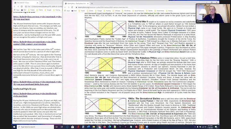Open Mail bookmark in right browser

point(74,11)
